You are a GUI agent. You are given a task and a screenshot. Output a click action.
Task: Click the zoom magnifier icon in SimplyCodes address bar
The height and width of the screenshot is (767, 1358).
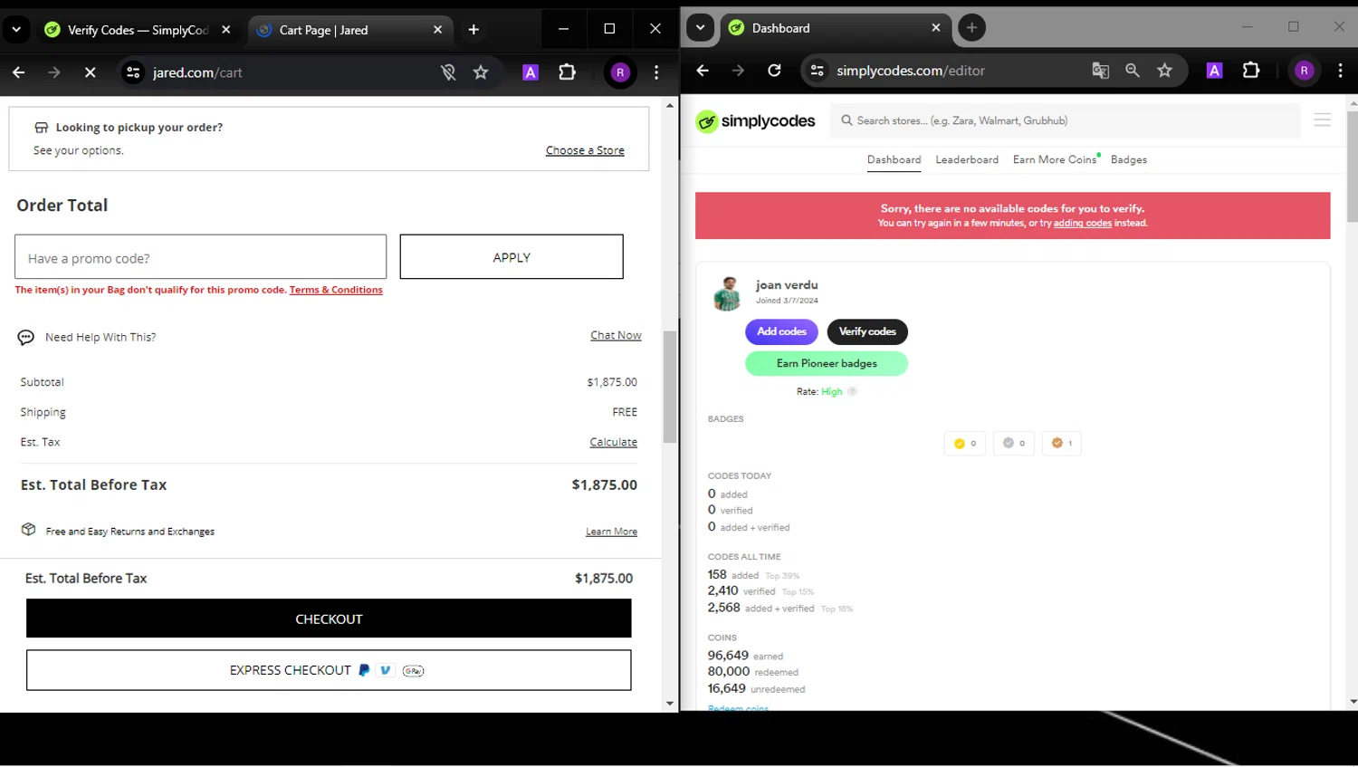point(1133,71)
